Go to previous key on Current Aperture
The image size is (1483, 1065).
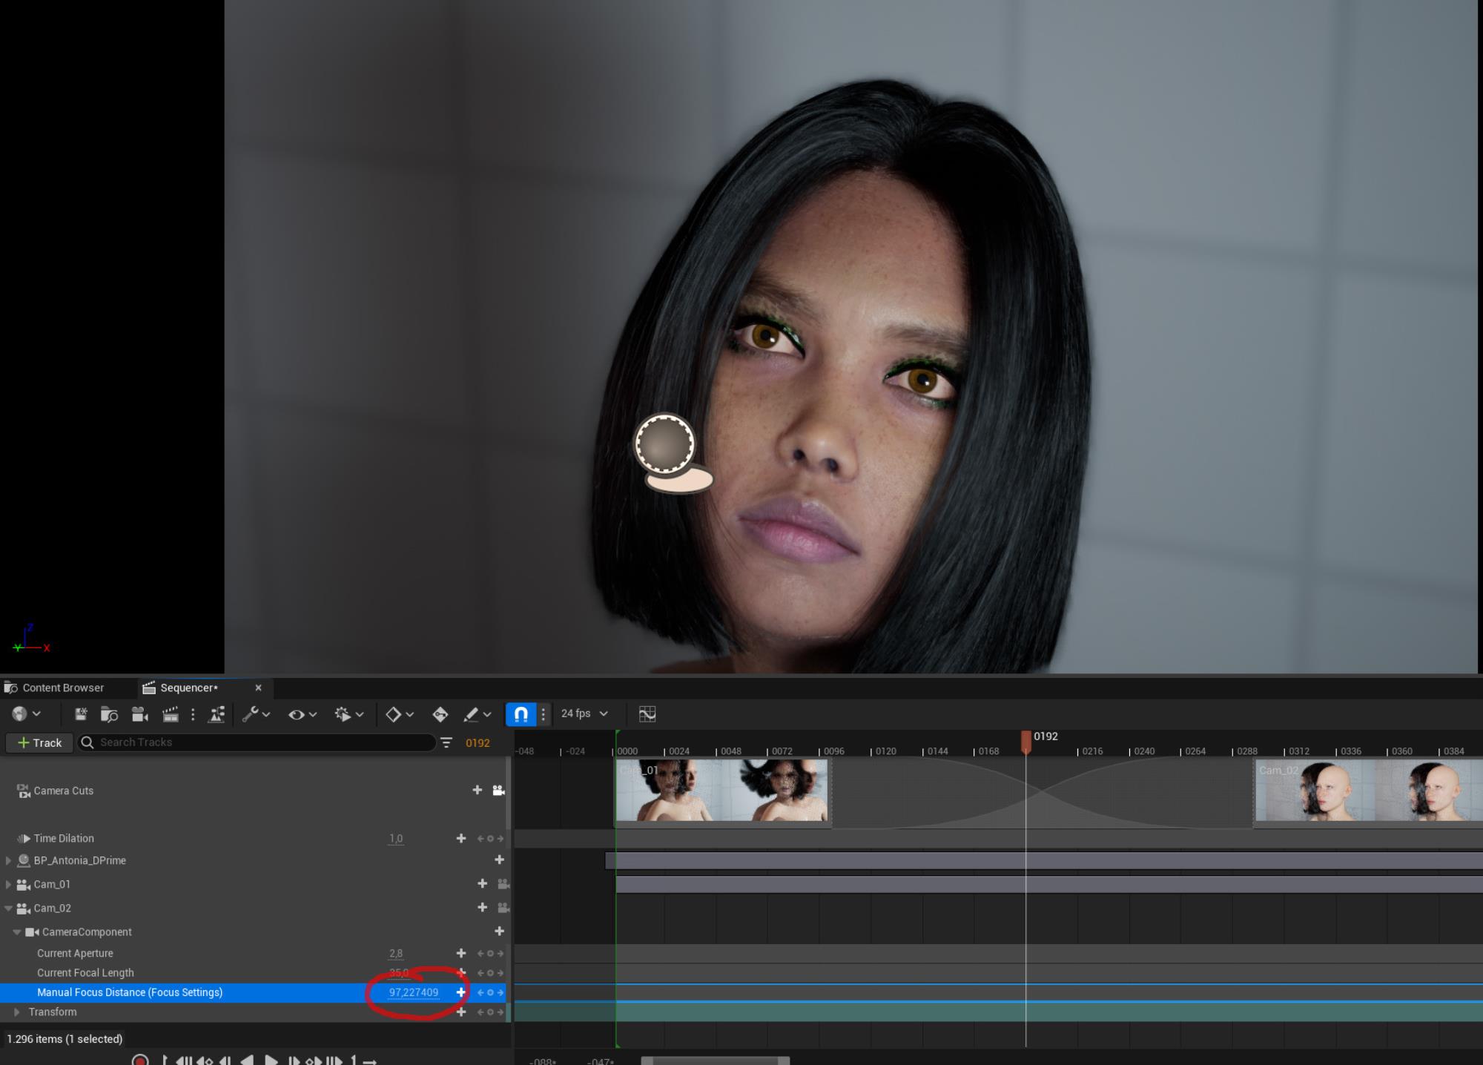coord(480,953)
